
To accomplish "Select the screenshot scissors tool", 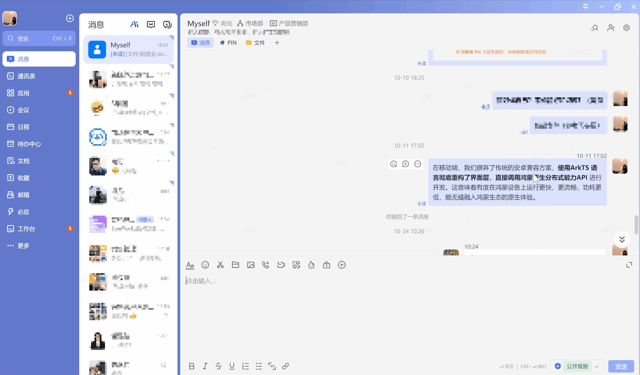I will click(220, 265).
